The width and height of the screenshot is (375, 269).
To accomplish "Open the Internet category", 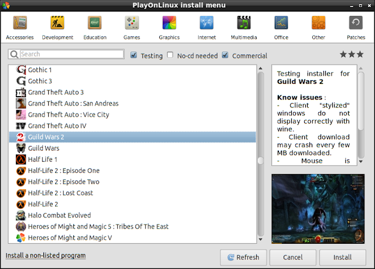I will pos(207,28).
